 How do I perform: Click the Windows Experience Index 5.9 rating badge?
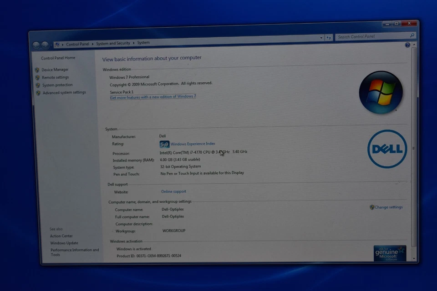[x=164, y=144]
